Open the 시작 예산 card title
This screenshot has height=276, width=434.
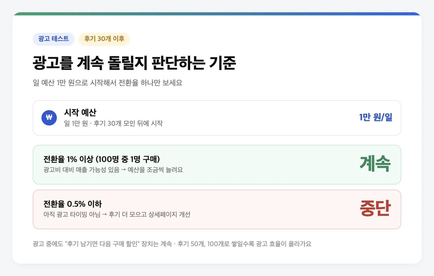tap(80, 112)
